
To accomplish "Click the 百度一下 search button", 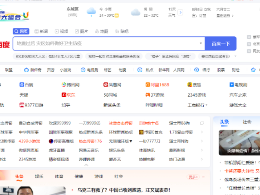I will pyautogui.click(x=221, y=44).
